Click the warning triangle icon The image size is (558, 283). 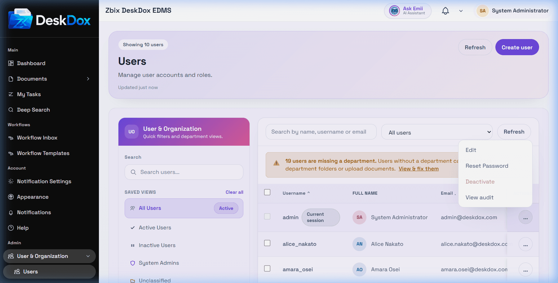pos(276,163)
